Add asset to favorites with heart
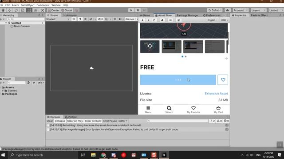Viewport: 284px width, 159px height. point(223,79)
